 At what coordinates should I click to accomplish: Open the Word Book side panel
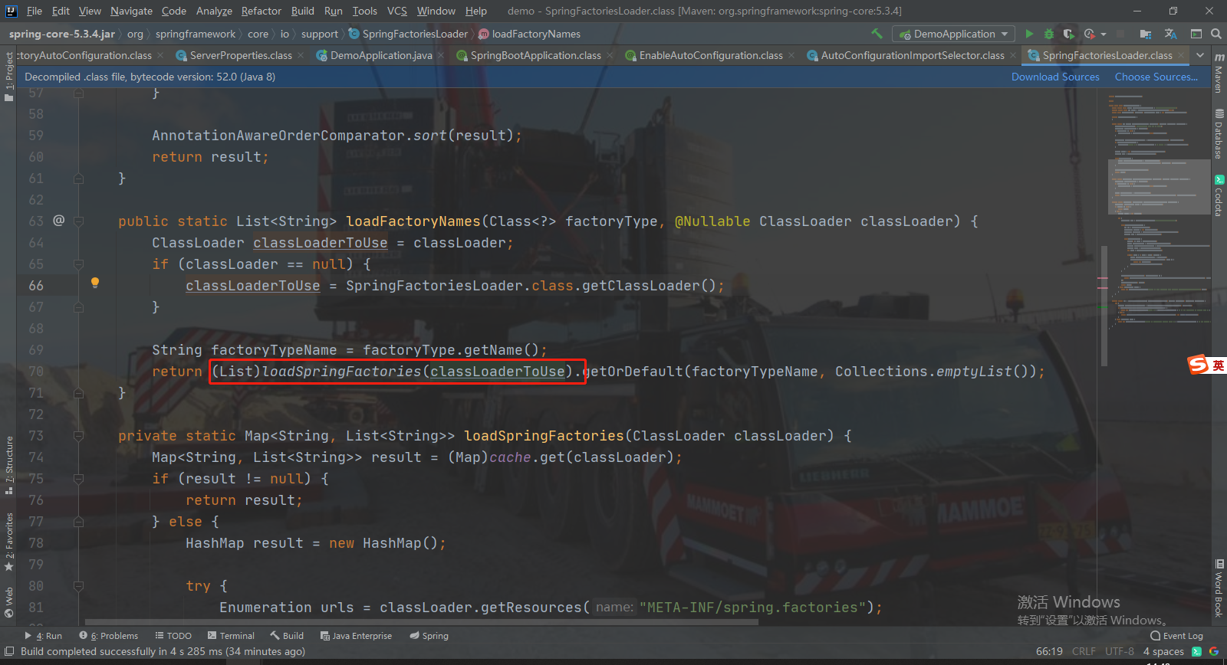(x=1219, y=588)
